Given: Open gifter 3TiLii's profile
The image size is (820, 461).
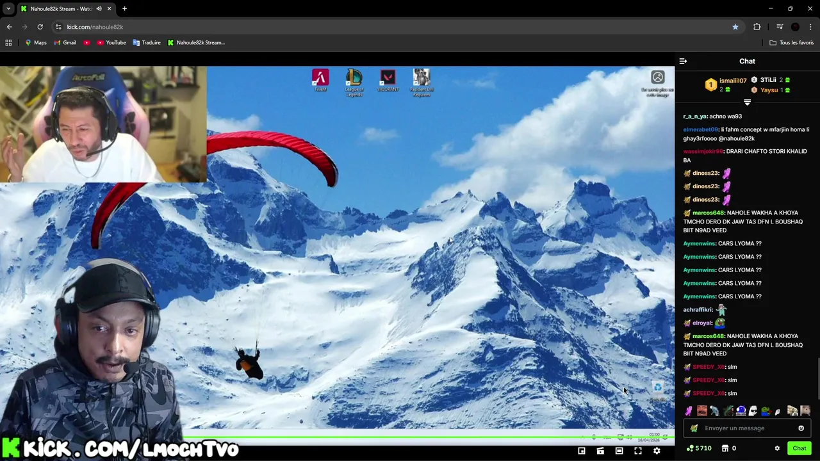Looking at the screenshot, I should [768, 80].
